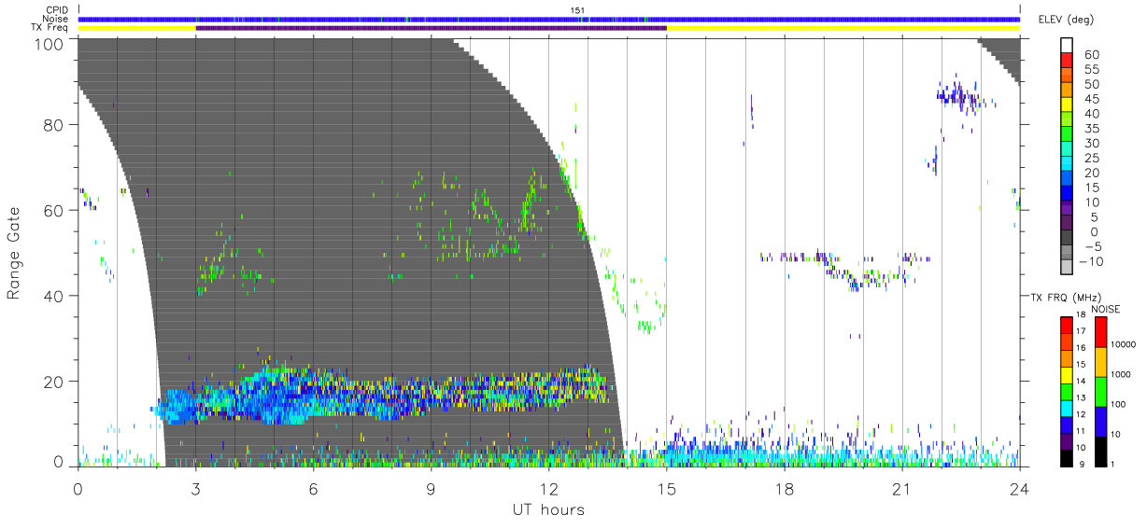Click the 21 tick on UT hours axis
The image size is (1147, 529).
tap(902, 489)
